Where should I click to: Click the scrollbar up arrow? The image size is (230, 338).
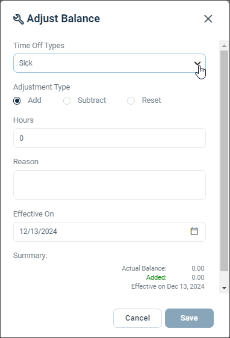[x=224, y=46]
